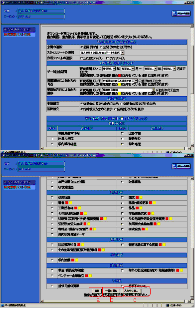This screenshot has height=313, width=195.
Task: Tick the CSV ファイル checkbox
Action: tap(107, 58)
